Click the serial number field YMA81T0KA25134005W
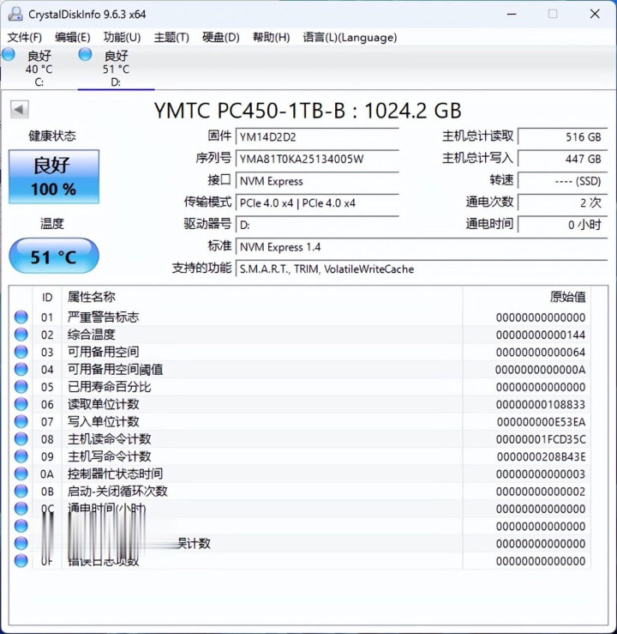This screenshot has height=634, width=617. [x=317, y=159]
